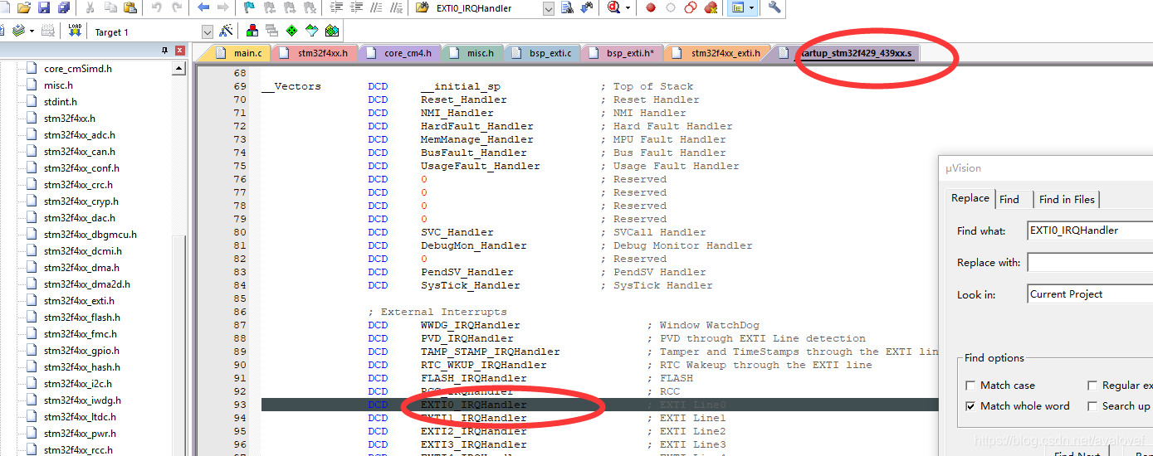This screenshot has width=1153, height=456.
Task: Navigate backwards with the blue arrow
Action: (203, 7)
